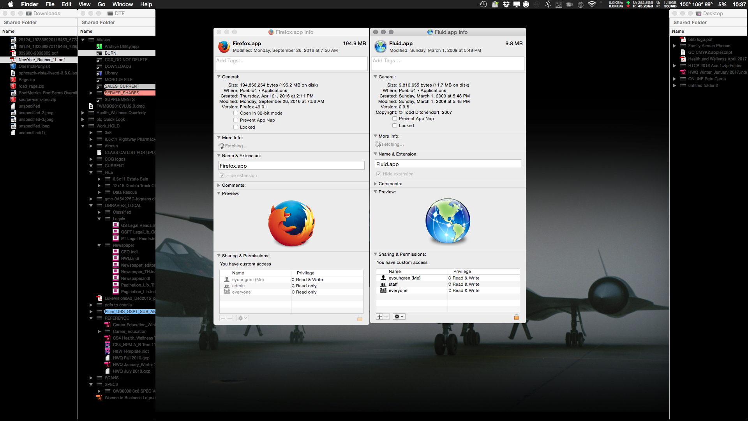Change everyone privilege in Firefox.app Info

pos(304,292)
